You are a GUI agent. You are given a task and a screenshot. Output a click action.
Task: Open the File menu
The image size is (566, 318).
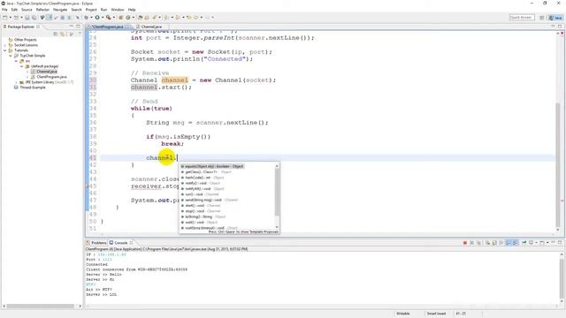(x=4, y=10)
